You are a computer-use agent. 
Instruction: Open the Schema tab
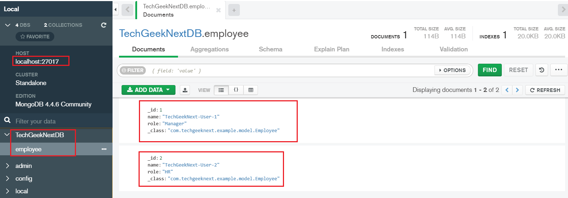coord(271,49)
